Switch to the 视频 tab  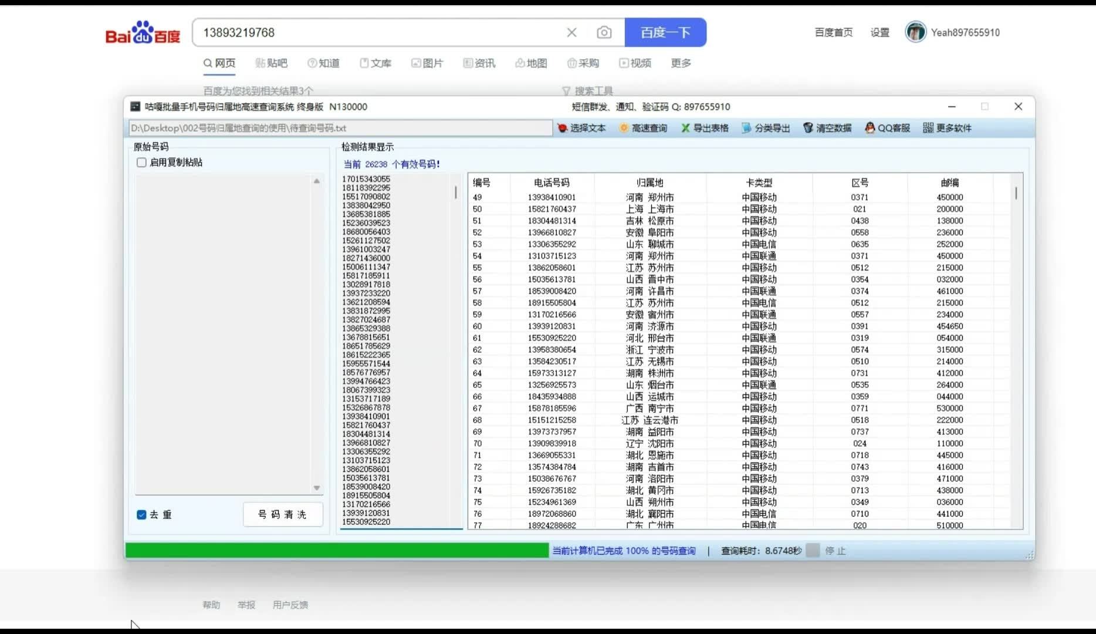tap(635, 63)
